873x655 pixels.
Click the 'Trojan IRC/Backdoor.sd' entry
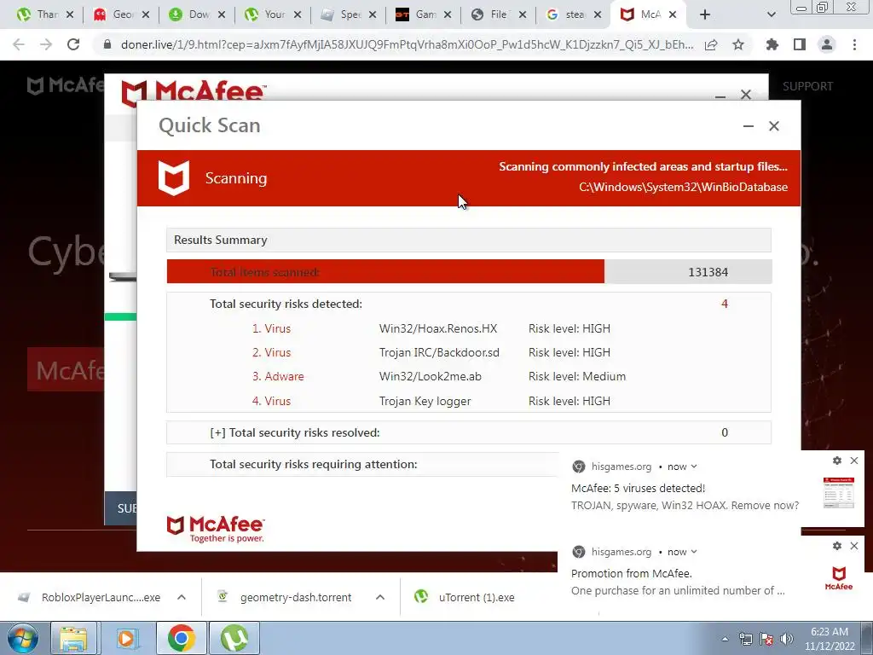[439, 352]
